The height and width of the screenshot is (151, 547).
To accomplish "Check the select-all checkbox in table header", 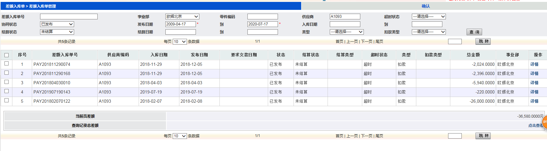I will coord(6,55).
